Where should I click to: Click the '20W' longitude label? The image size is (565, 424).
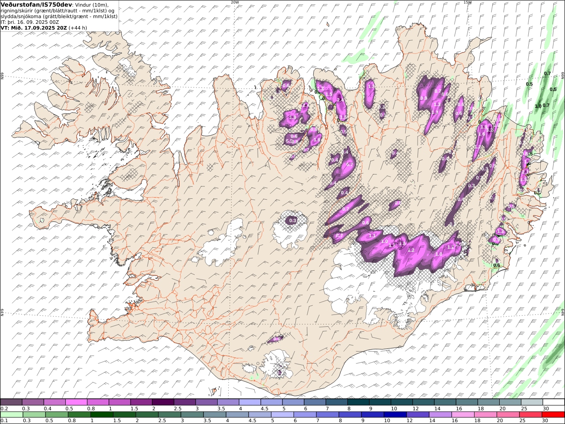(x=235, y=2)
